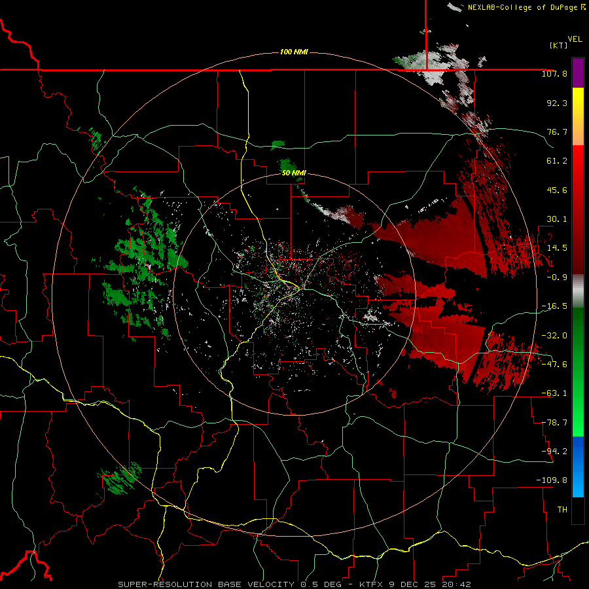589x589 pixels.
Task: Pick the gray near-zero segment of color bar
Action: click(578, 291)
